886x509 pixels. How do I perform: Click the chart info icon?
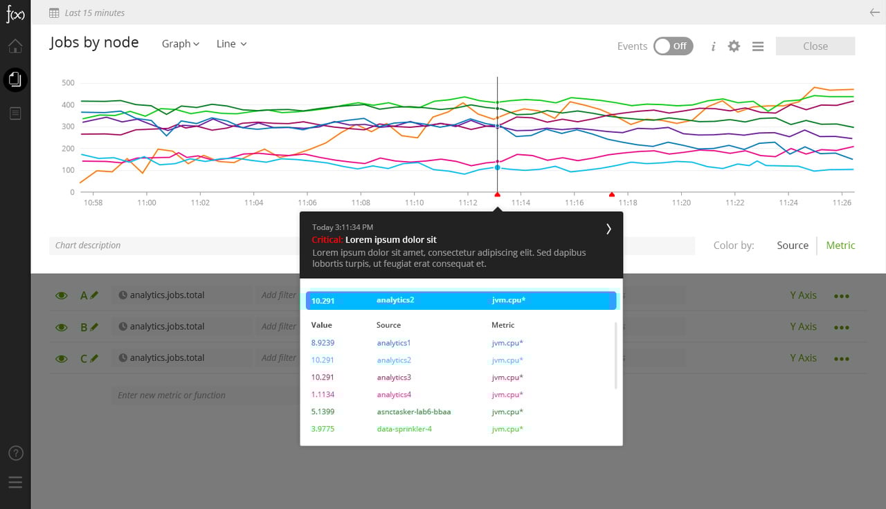pyautogui.click(x=713, y=46)
